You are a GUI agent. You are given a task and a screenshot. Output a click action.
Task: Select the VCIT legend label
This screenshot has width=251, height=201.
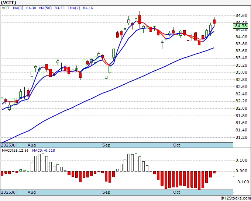(x=6, y=8)
